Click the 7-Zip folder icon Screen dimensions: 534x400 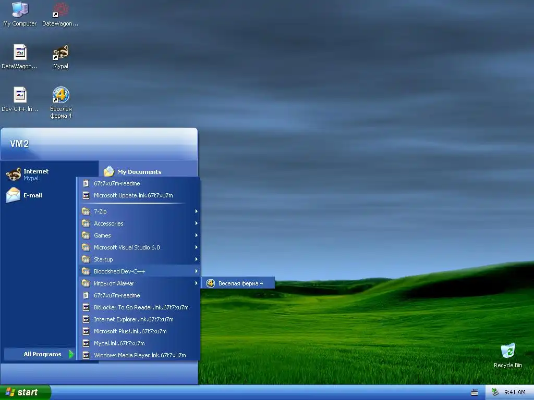pyautogui.click(x=86, y=211)
